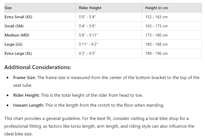
Task: Click the Inseam Length bold label
Action: (28, 105)
